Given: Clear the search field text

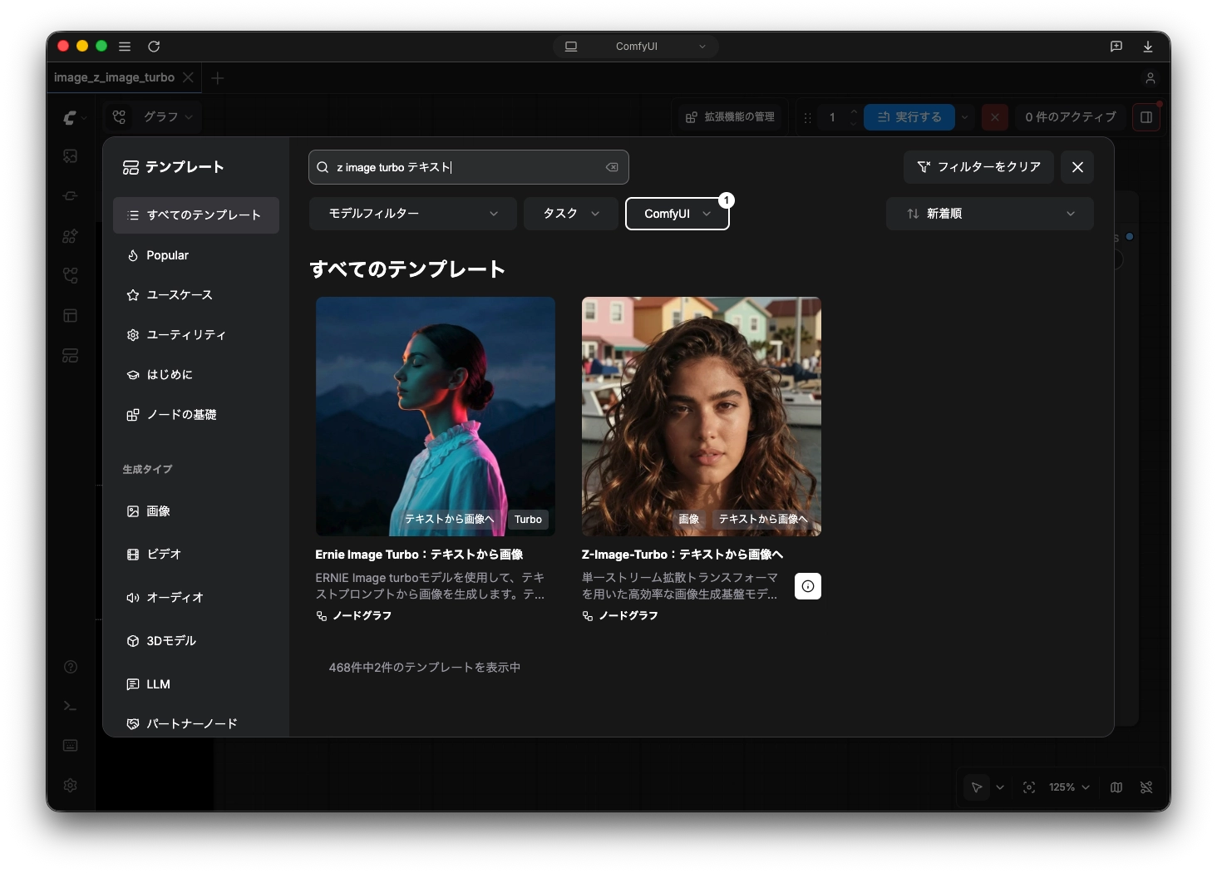Looking at the screenshot, I should pyautogui.click(x=612, y=167).
